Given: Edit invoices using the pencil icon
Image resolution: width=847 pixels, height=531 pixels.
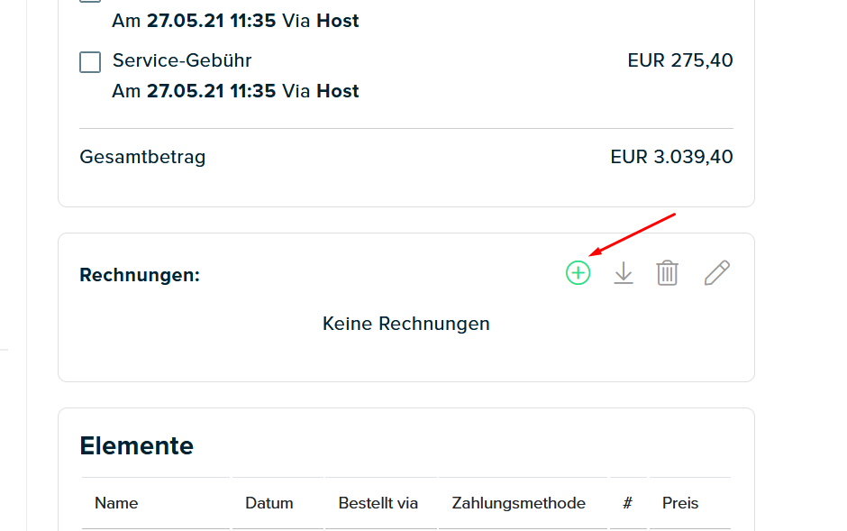Looking at the screenshot, I should click(717, 273).
